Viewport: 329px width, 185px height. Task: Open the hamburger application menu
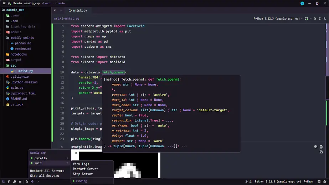coord(4,3)
